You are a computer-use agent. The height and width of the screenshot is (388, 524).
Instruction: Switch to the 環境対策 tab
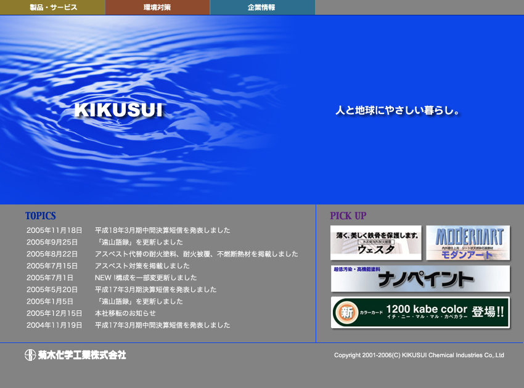tap(157, 7)
